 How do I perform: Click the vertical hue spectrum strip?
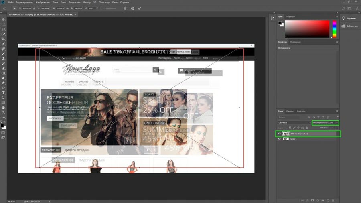[334, 29]
